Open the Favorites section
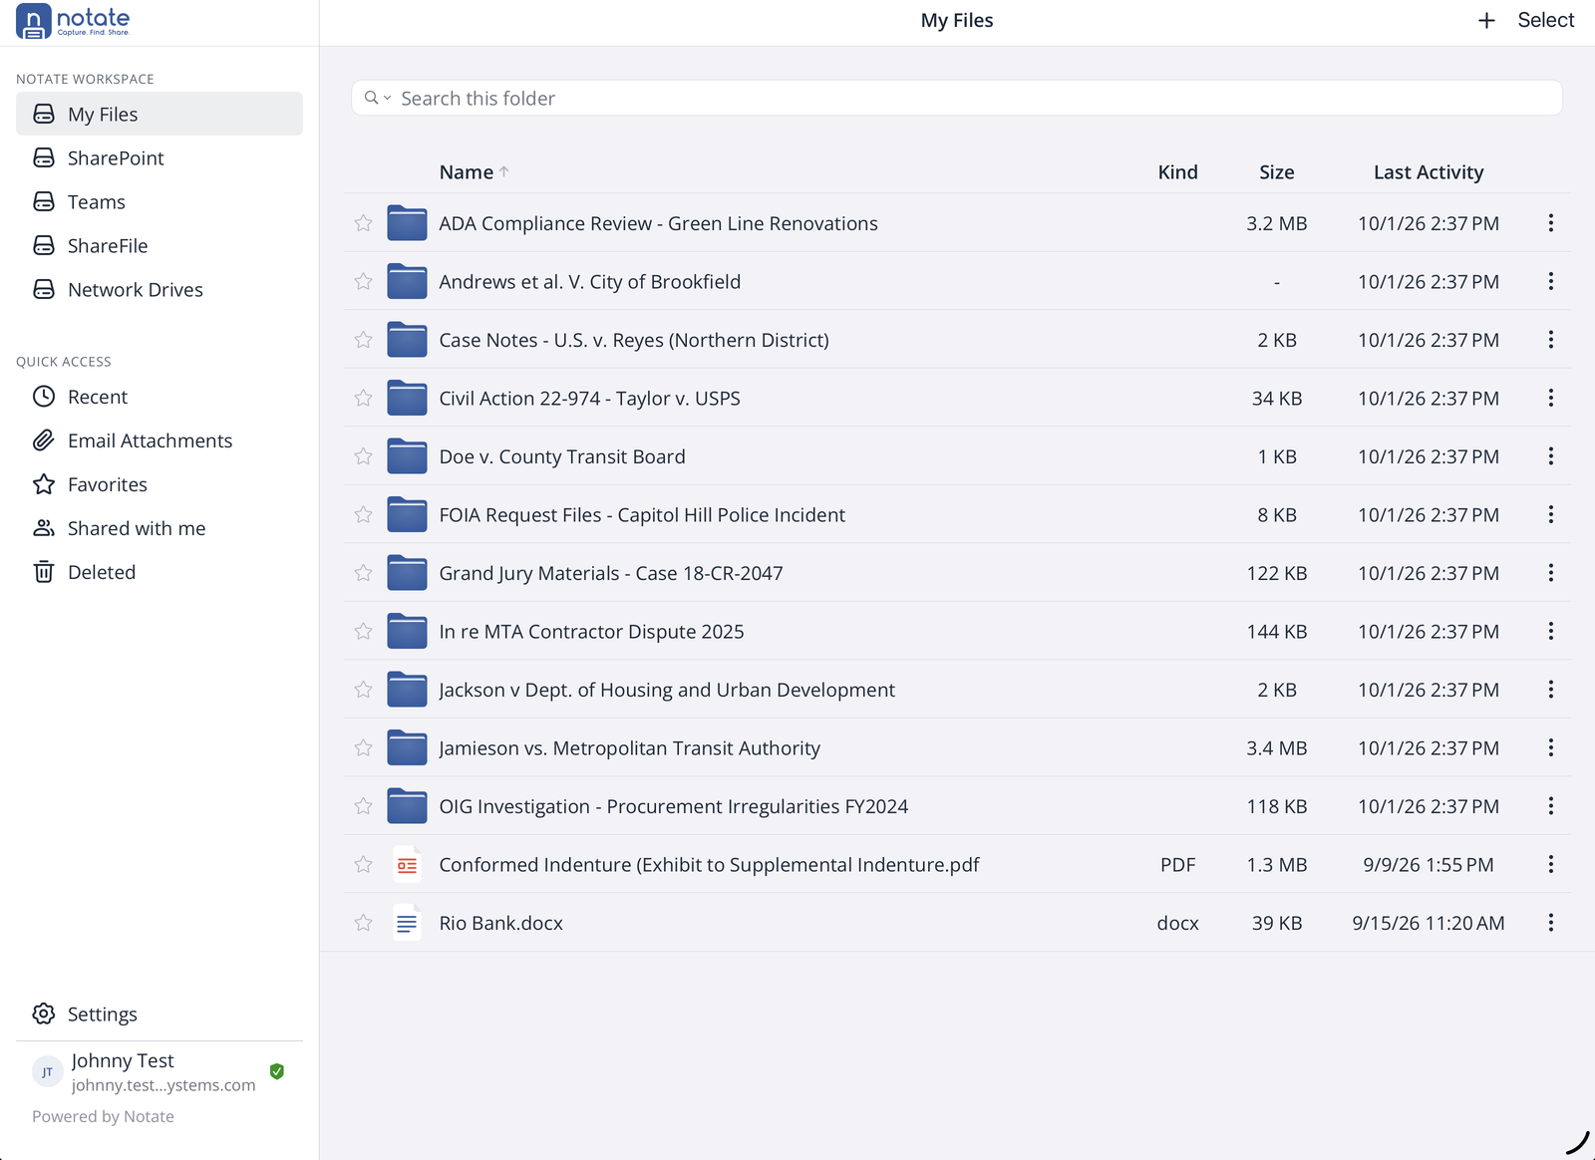Image resolution: width=1595 pixels, height=1160 pixels. 159,484
